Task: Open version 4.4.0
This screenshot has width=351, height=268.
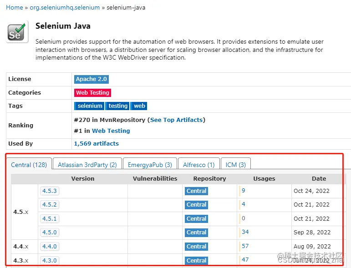Action: pos(50,247)
